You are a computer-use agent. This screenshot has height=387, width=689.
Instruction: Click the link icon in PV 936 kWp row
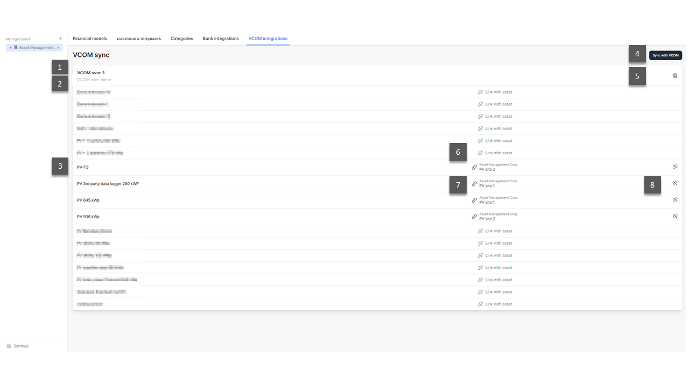pos(474,217)
